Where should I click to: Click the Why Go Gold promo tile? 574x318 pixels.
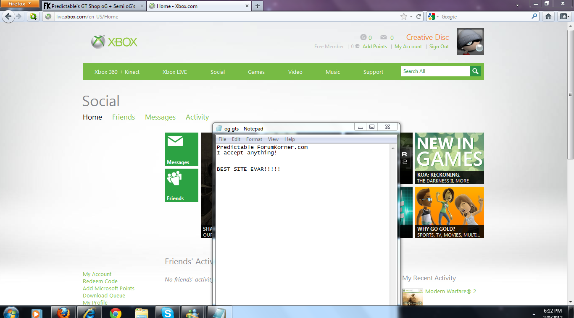tap(450, 212)
